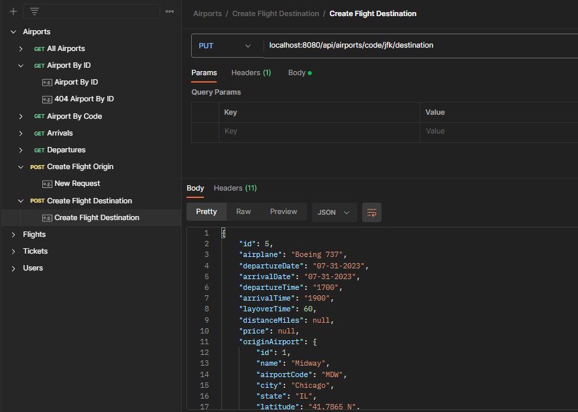
Task: Select the Airport By ID example icon
Action: click(46, 82)
